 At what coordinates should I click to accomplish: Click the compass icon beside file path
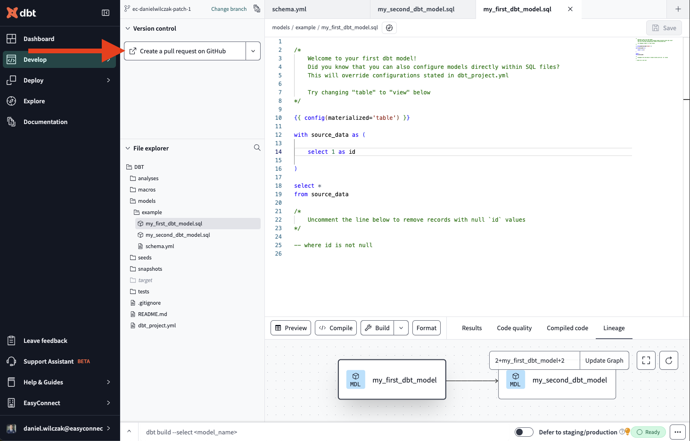389,28
